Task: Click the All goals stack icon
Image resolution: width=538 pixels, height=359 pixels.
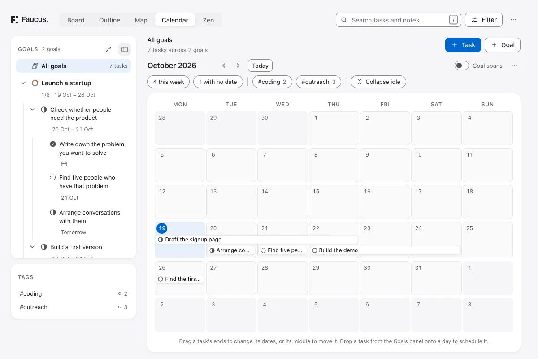Action: (35, 66)
